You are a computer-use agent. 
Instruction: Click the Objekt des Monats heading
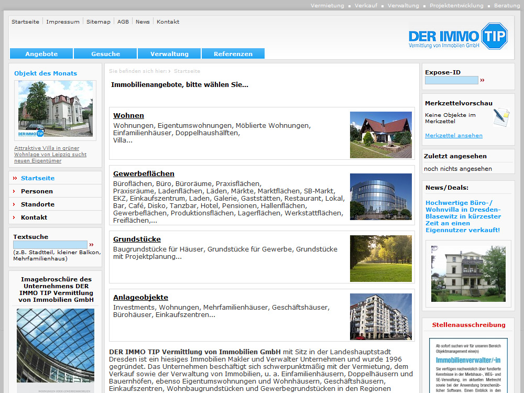(x=46, y=73)
